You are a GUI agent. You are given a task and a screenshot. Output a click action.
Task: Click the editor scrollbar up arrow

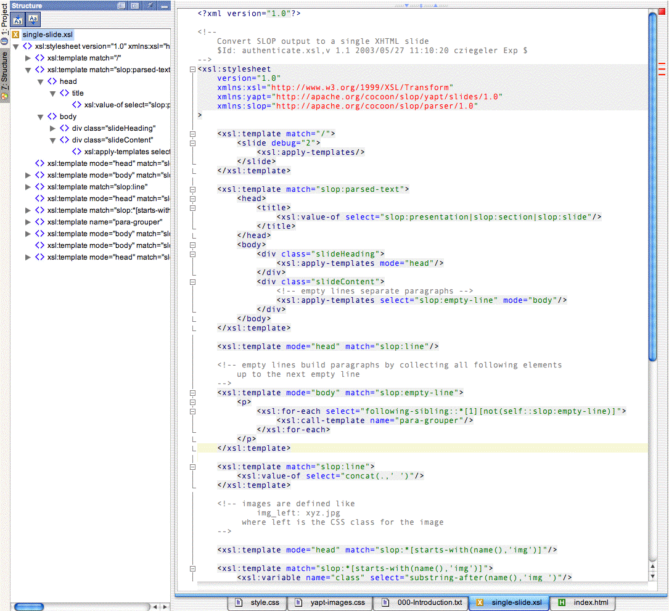pyautogui.click(x=652, y=567)
